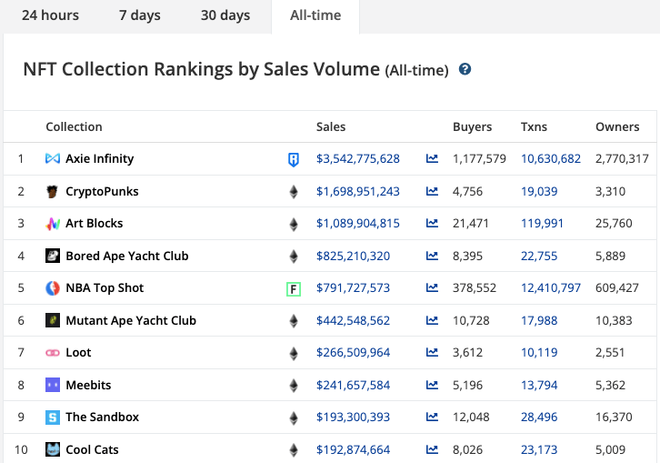
Task: Click Ethereum icon in CryptoPunks row
Action: click(294, 192)
